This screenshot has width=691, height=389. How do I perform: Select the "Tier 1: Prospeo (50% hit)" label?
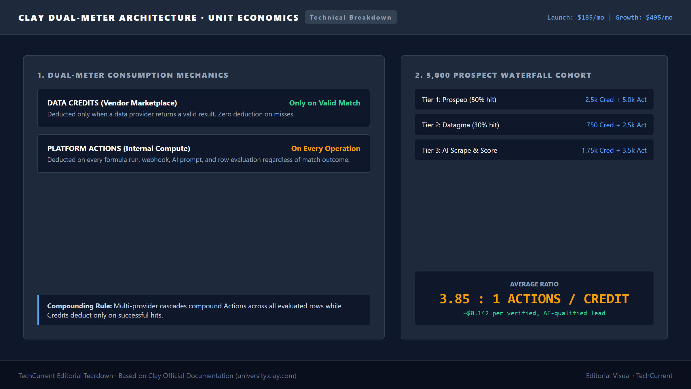pyautogui.click(x=459, y=100)
